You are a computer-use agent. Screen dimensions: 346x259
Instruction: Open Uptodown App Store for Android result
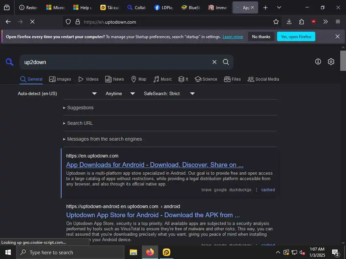[x=153, y=215]
